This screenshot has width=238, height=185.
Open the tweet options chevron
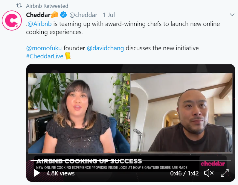click(232, 15)
